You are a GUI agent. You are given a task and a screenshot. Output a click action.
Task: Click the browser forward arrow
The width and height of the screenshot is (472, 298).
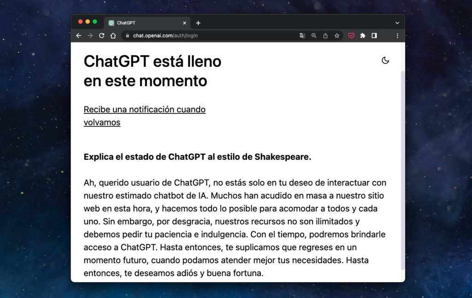(90, 35)
